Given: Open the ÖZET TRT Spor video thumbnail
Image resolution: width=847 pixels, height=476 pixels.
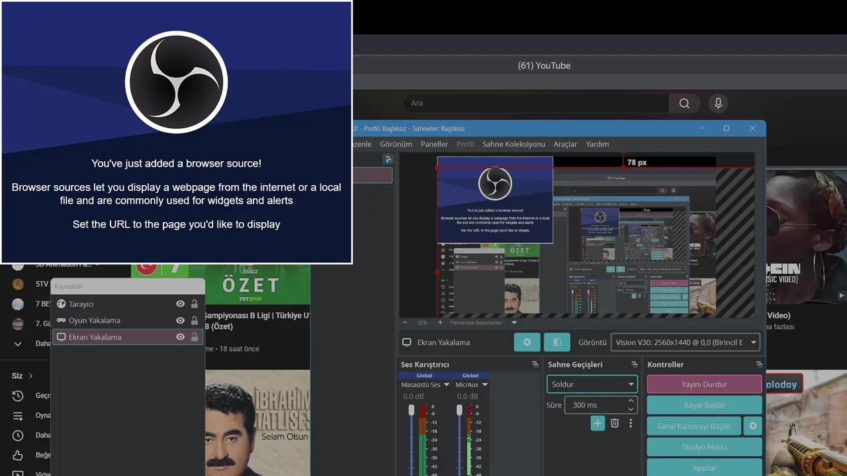Looking at the screenshot, I should coord(220,284).
